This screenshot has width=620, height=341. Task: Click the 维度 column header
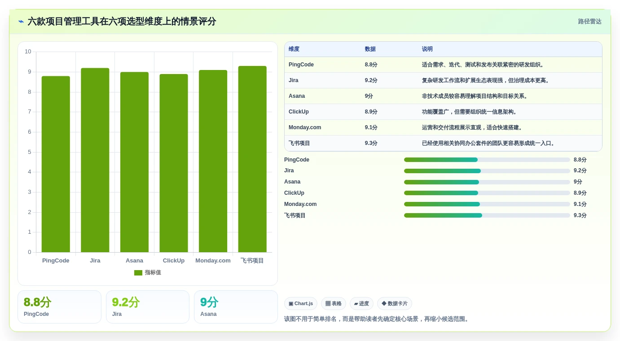[294, 49]
